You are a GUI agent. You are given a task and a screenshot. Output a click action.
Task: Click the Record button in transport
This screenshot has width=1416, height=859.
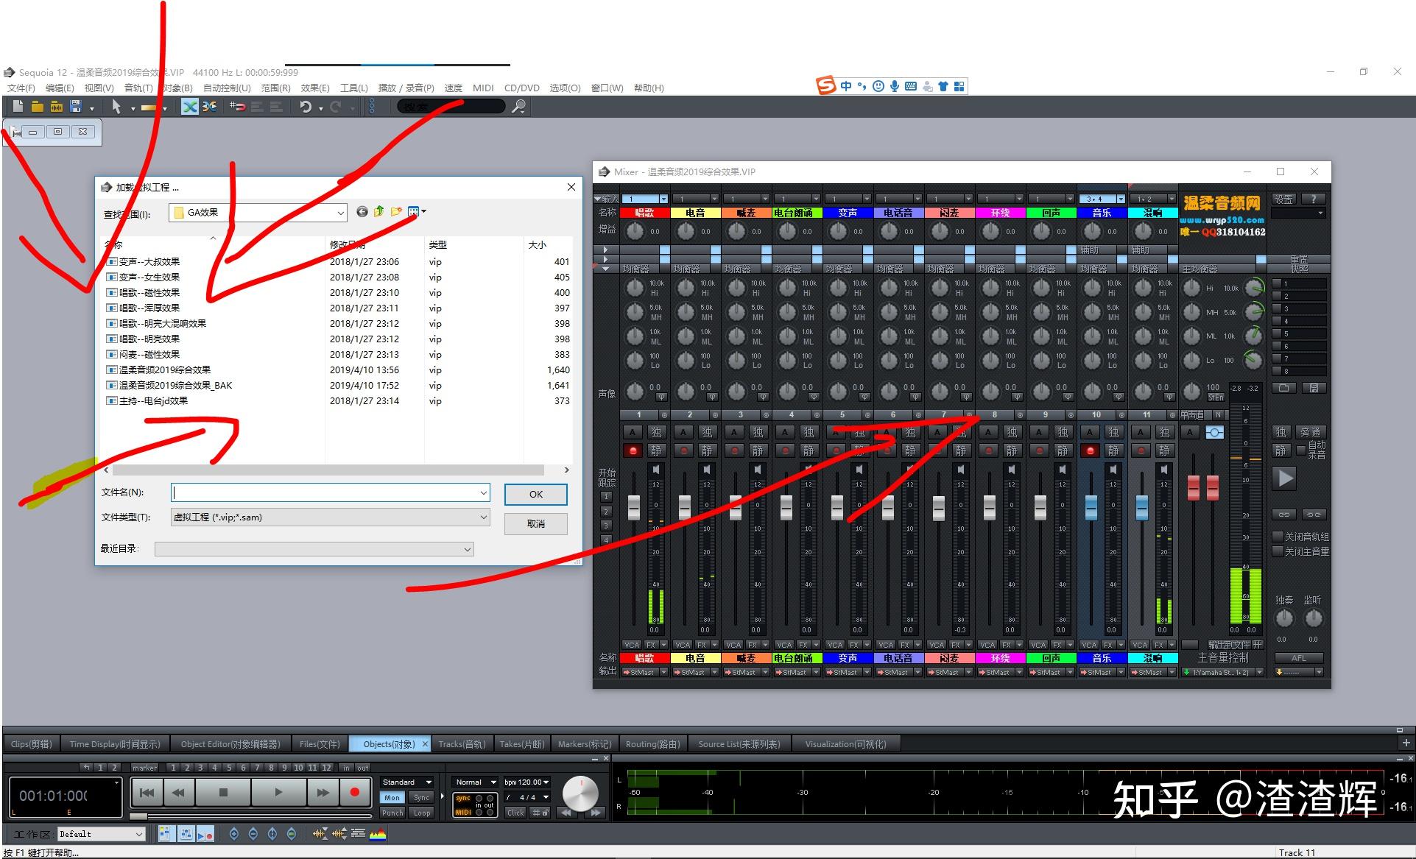click(354, 793)
